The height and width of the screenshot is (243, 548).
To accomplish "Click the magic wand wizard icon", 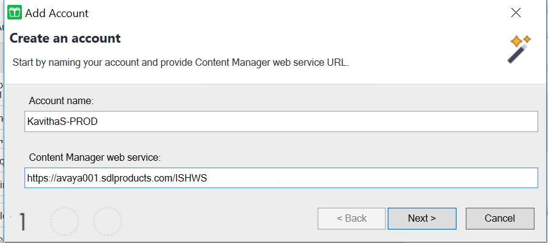I will 519,49.
